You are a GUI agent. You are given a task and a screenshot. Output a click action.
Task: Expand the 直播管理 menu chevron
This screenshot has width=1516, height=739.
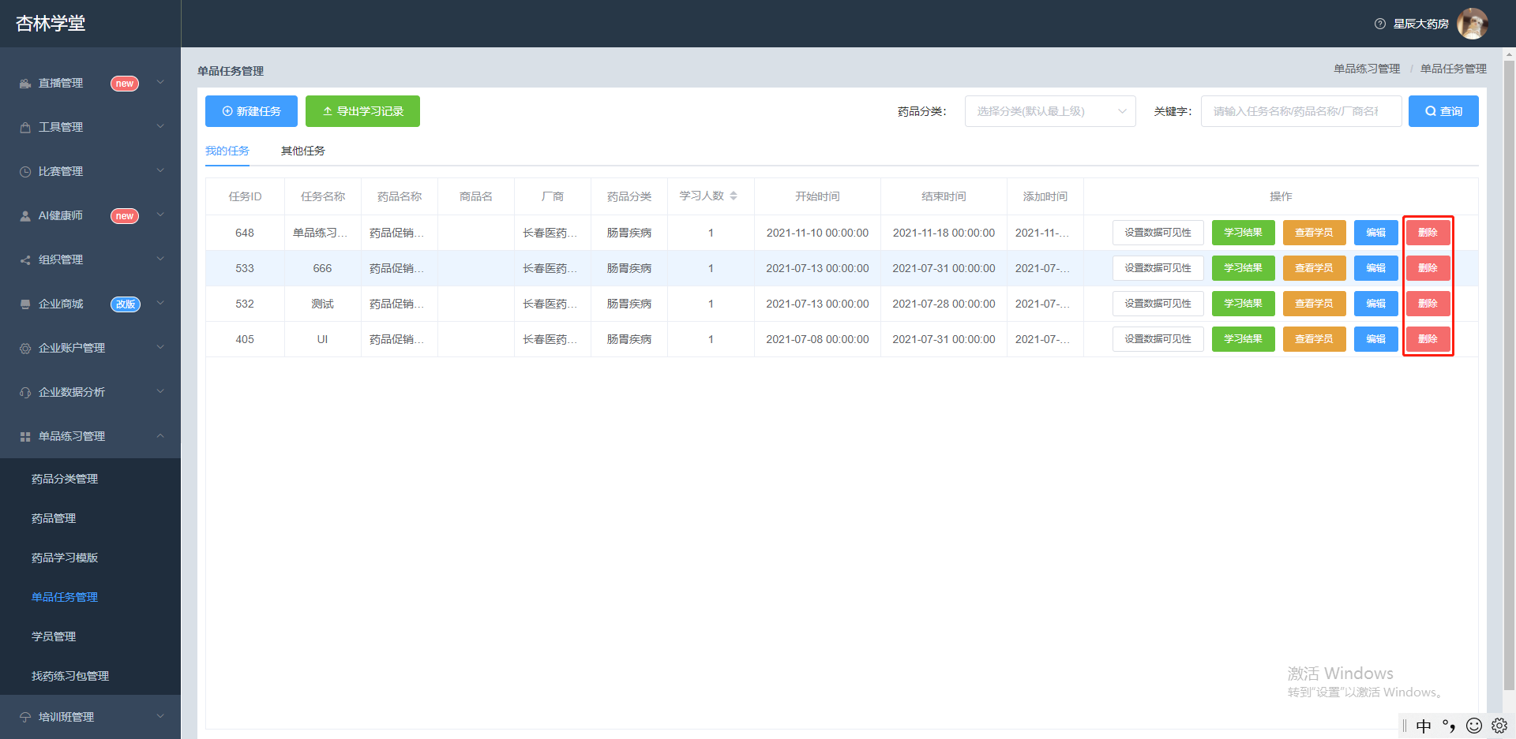click(x=160, y=82)
